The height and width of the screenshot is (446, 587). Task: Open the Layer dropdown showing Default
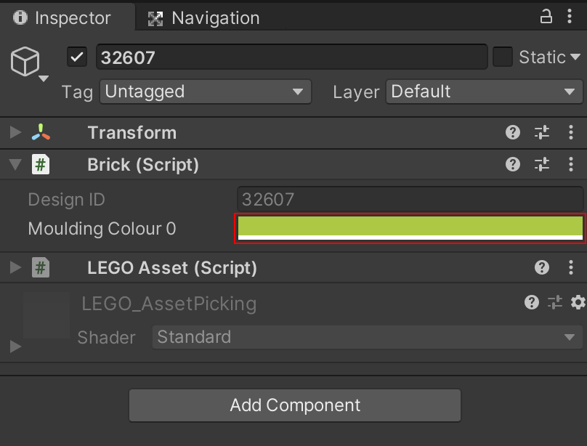click(482, 92)
